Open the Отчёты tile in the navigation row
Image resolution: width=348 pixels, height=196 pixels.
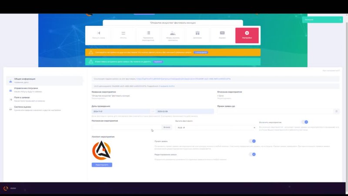pos(123,36)
